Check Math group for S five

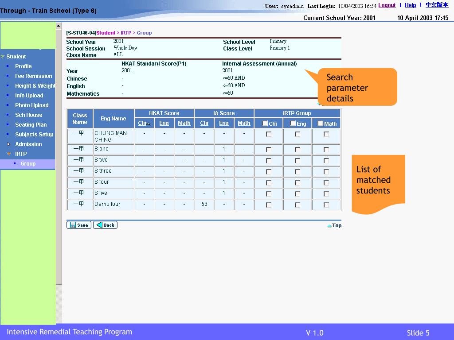(326, 194)
